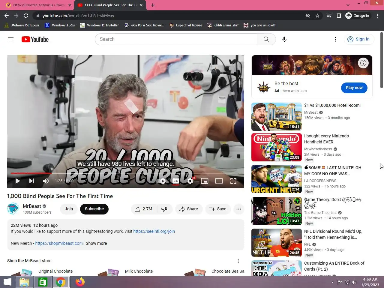Go back in browser
Image resolution: width=384 pixels, height=288 pixels.
click(7, 16)
